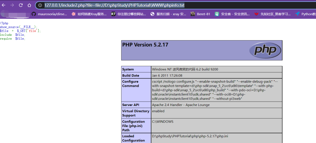Reload the current page

21,5
